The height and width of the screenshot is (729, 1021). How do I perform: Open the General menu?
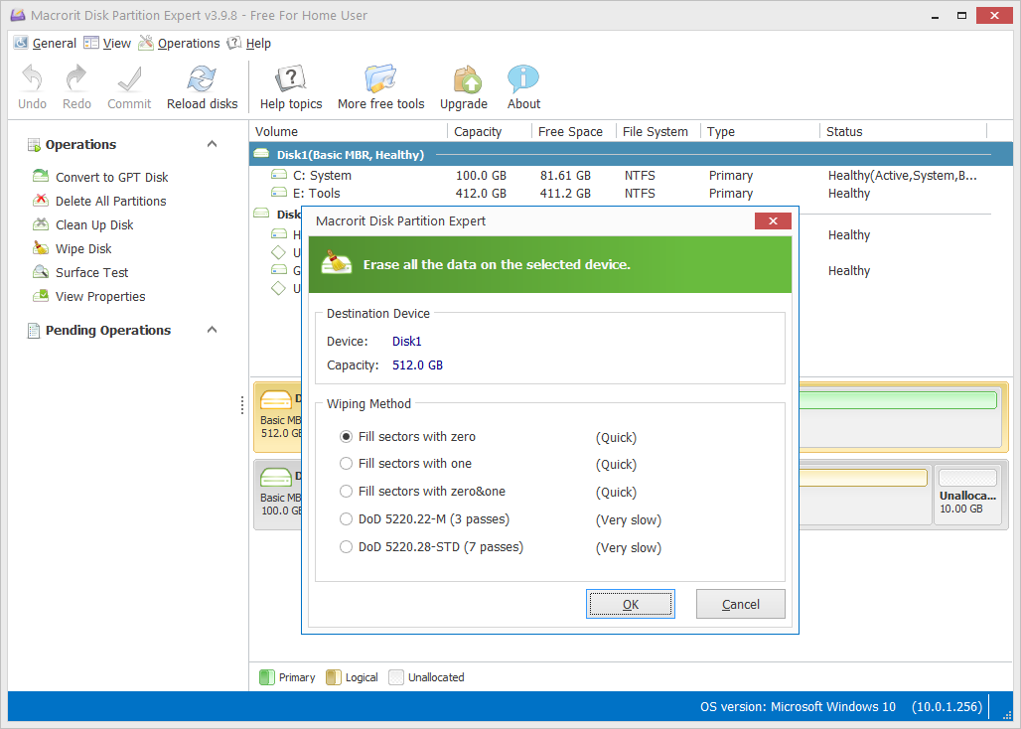[x=45, y=43]
